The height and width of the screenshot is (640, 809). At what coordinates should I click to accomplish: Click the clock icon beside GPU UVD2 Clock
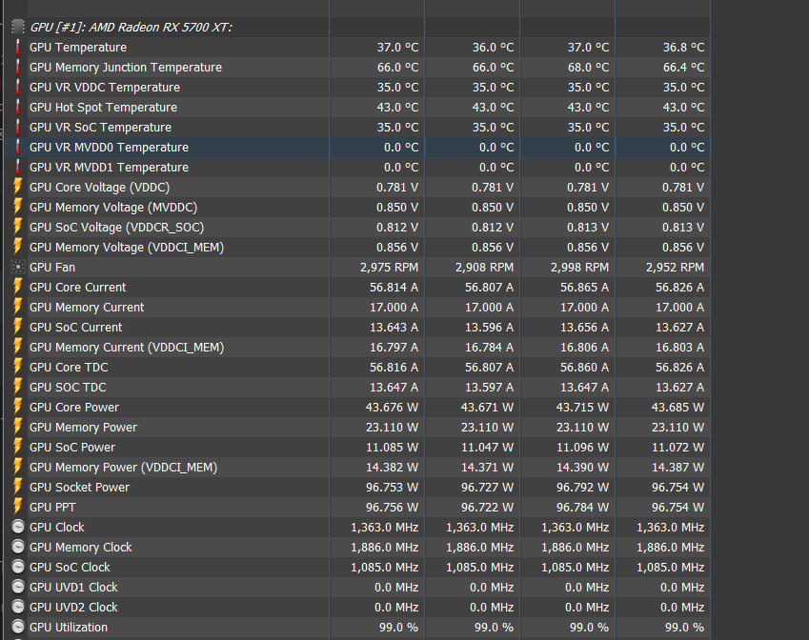pyautogui.click(x=18, y=608)
